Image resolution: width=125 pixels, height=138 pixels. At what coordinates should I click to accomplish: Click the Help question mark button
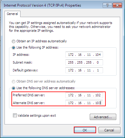pyautogui.click(x=107, y=5)
